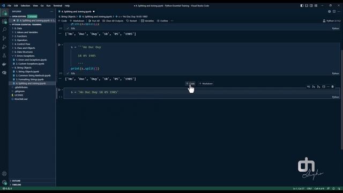The width and height of the screenshot is (343, 193).
Task: Split the active cell
Action: click(x=324, y=87)
